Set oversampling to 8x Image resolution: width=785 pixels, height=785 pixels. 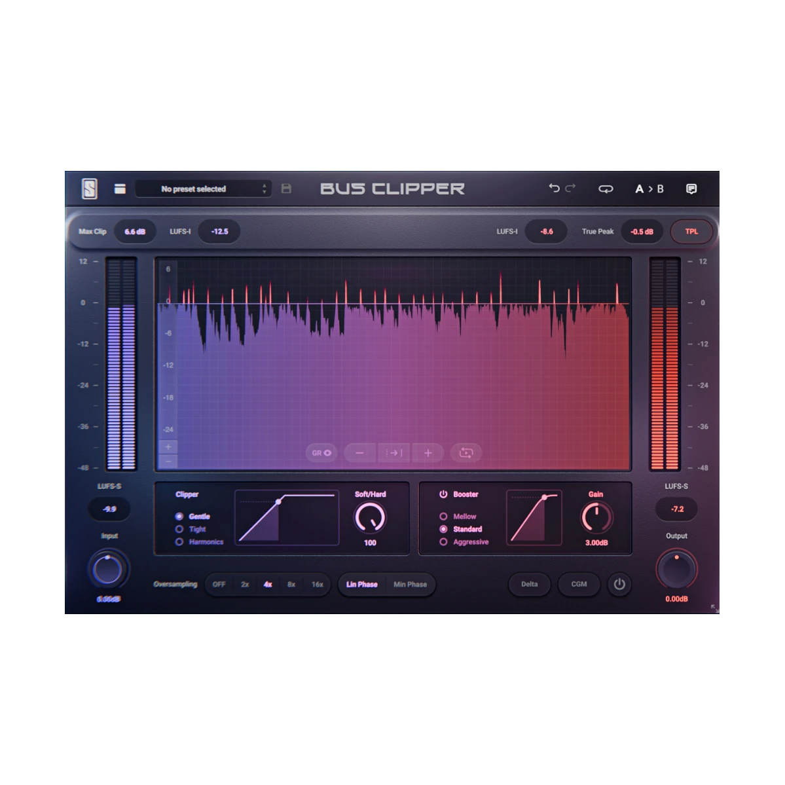(x=291, y=584)
